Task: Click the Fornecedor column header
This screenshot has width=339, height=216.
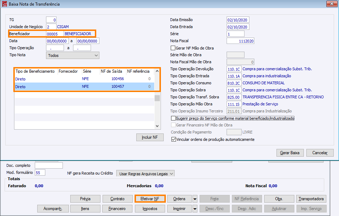Action: [70, 71]
